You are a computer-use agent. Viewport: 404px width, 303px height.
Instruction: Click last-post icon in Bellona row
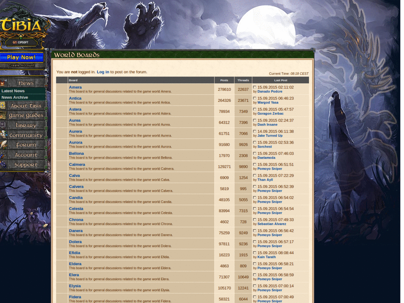click(255, 153)
